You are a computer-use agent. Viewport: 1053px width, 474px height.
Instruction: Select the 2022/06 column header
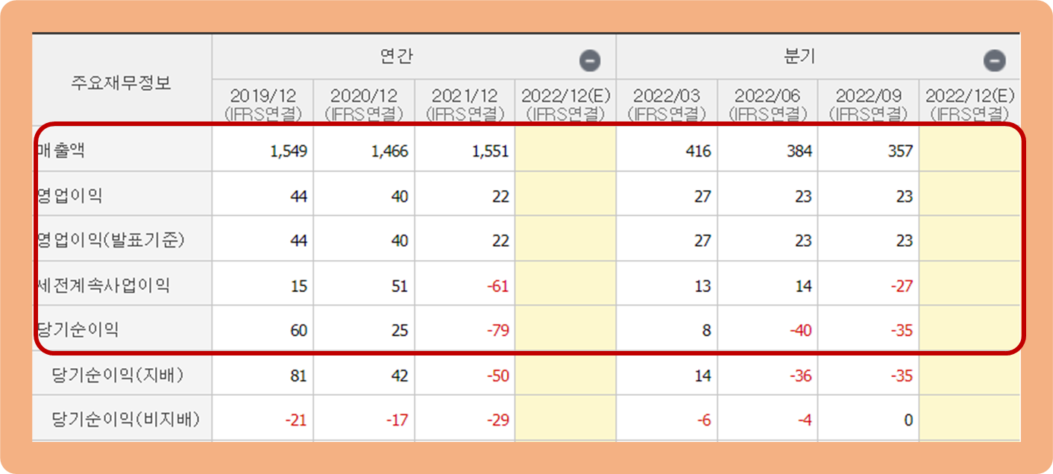[768, 104]
